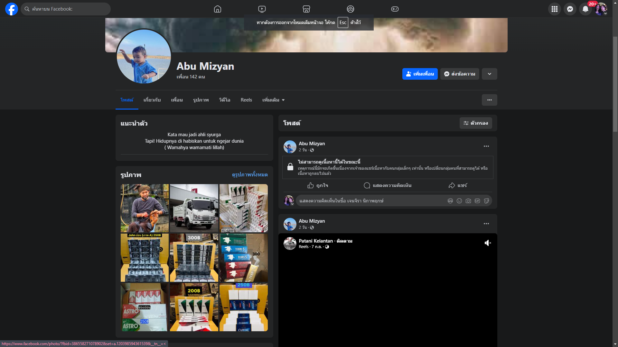Open the Gaming controller icon
618x347 pixels.
[x=395, y=9]
